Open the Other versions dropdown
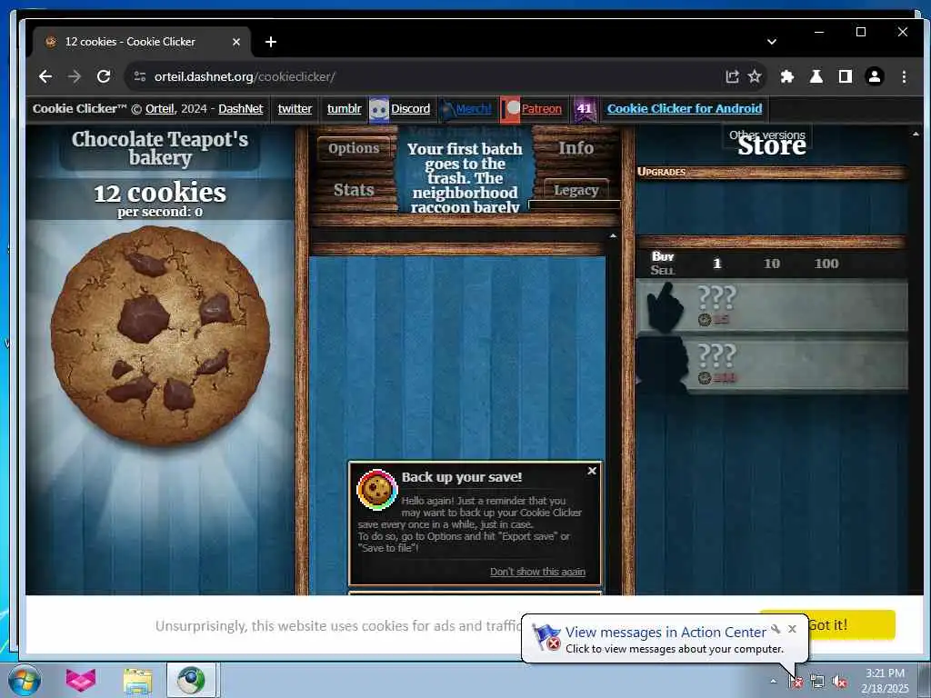Viewport: 931px width, 698px height. 767,135
